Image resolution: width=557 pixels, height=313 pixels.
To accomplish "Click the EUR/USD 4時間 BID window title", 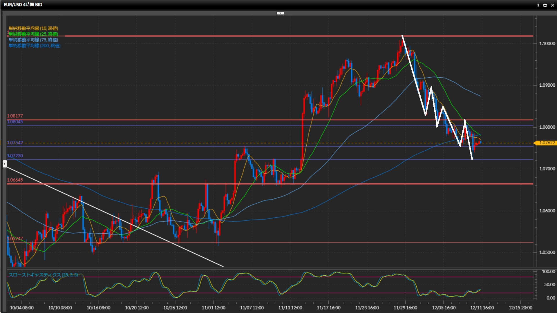I will point(23,5).
